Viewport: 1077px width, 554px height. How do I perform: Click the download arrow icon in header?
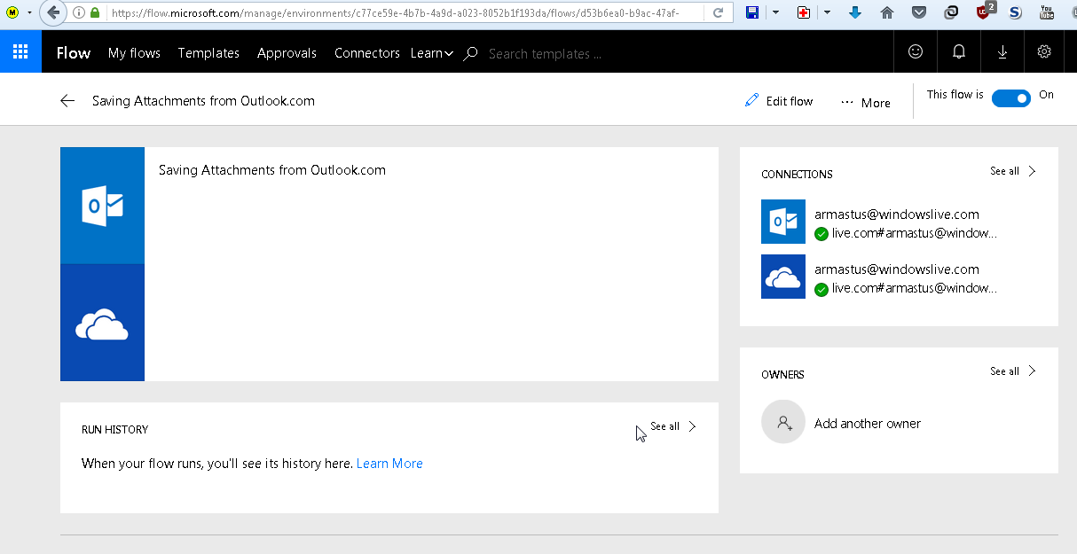click(1002, 52)
